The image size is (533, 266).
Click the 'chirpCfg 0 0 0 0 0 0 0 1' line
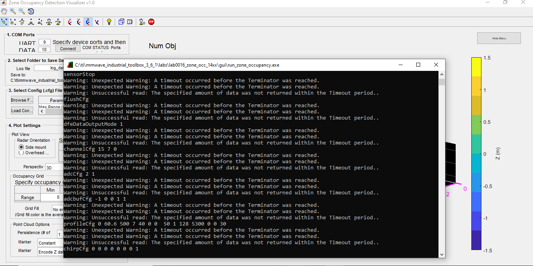pos(101,249)
